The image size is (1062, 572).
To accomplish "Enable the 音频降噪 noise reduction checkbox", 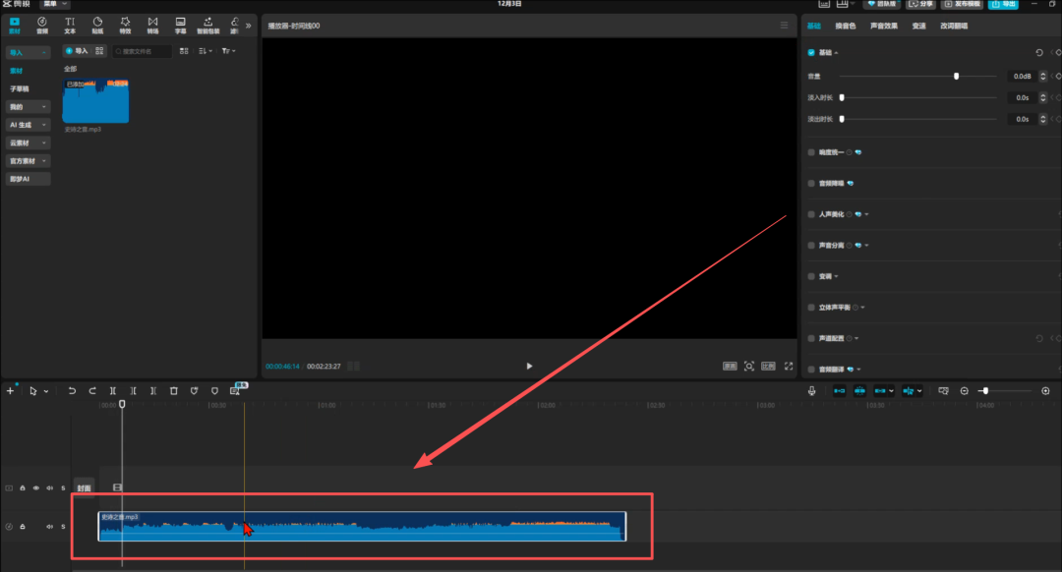I will (811, 183).
